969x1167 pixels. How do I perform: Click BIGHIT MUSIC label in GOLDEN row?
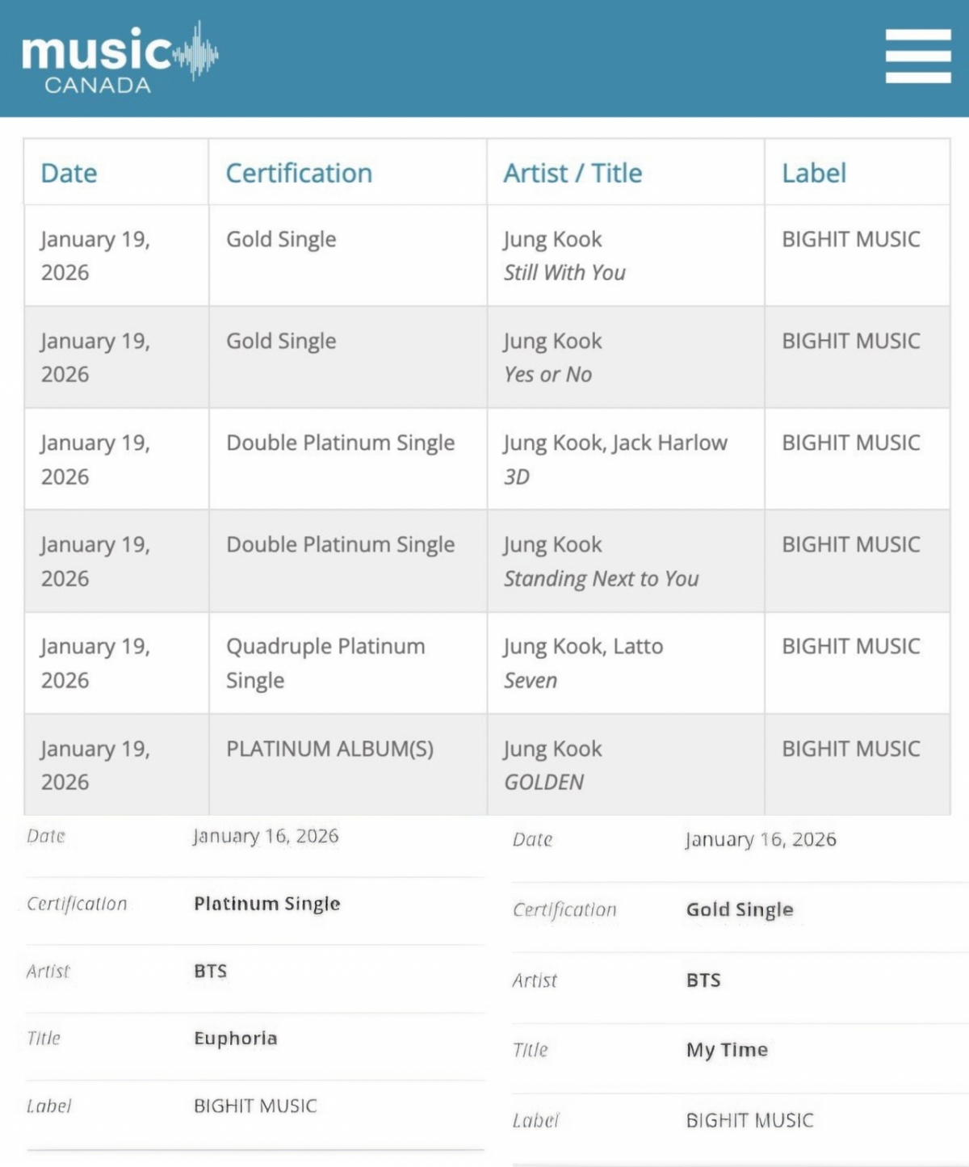pos(850,749)
